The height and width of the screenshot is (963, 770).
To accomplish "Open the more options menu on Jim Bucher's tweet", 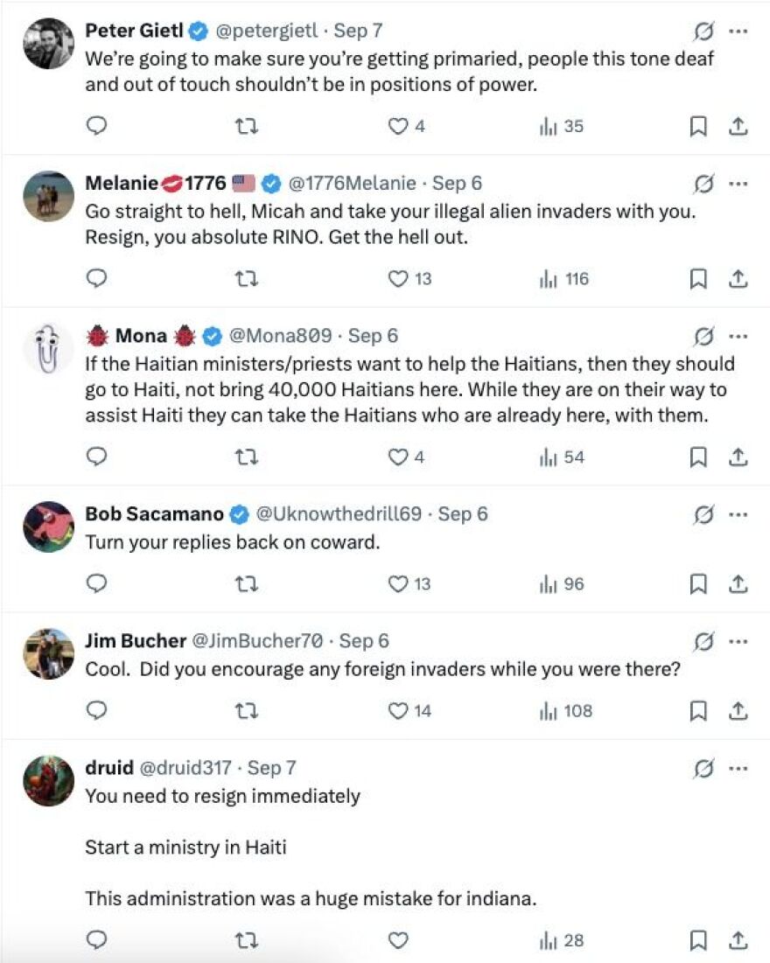I will tap(738, 640).
